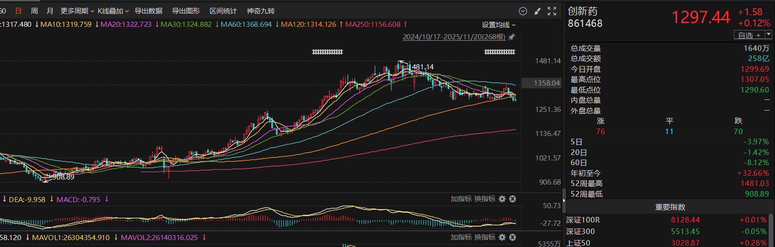Click the 重要指数 section header
Image resolution: width=775 pixels, height=247 pixels.
tap(670, 207)
